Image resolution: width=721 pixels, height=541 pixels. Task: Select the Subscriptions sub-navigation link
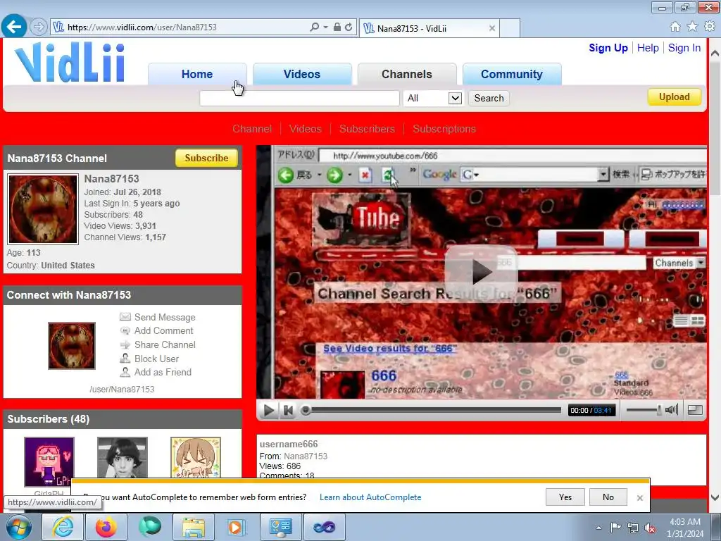pos(444,129)
